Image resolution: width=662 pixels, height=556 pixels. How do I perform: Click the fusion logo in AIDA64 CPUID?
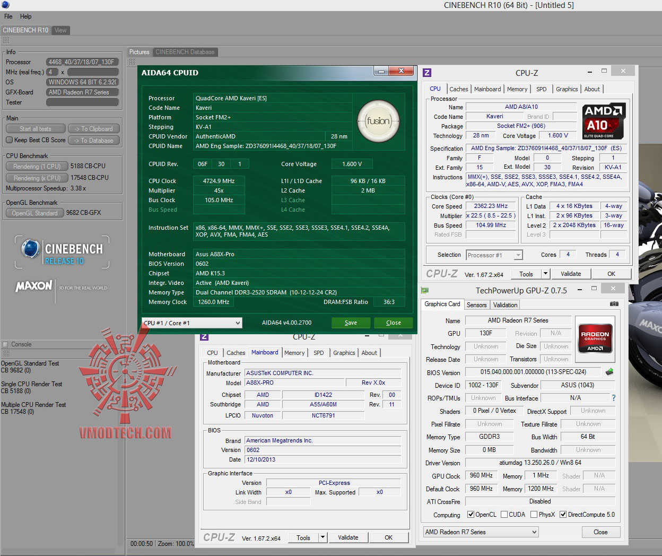pos(378,121)
